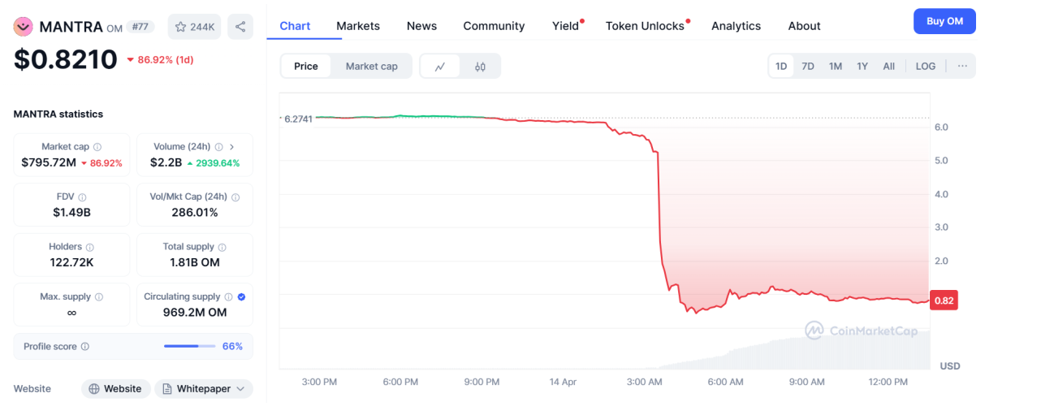
Task: Select the Market cap toggle
Action: (372, 67)
